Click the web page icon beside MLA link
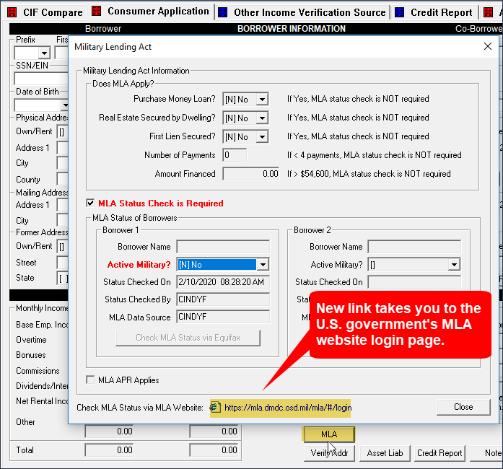The width and height of the screenshot is (503, 469). [x=216, y=408]
